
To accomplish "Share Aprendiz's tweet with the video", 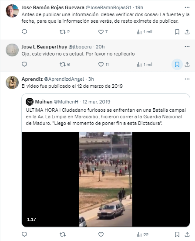I will click(x=187, y=234).
